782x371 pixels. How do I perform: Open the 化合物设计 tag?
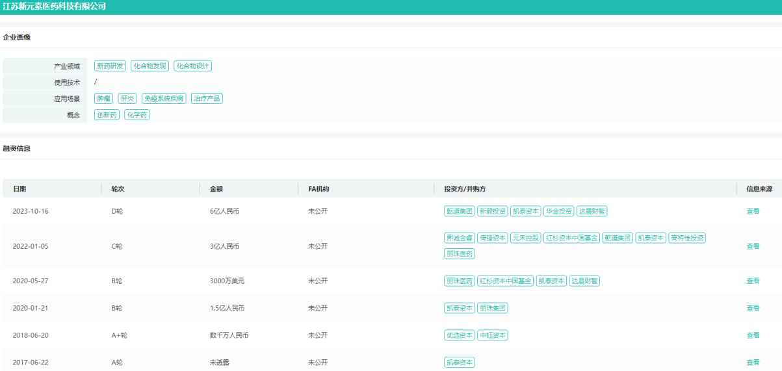(193, 66)
